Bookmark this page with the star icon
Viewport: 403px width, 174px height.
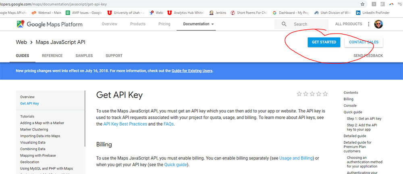[x=362, y=4]
